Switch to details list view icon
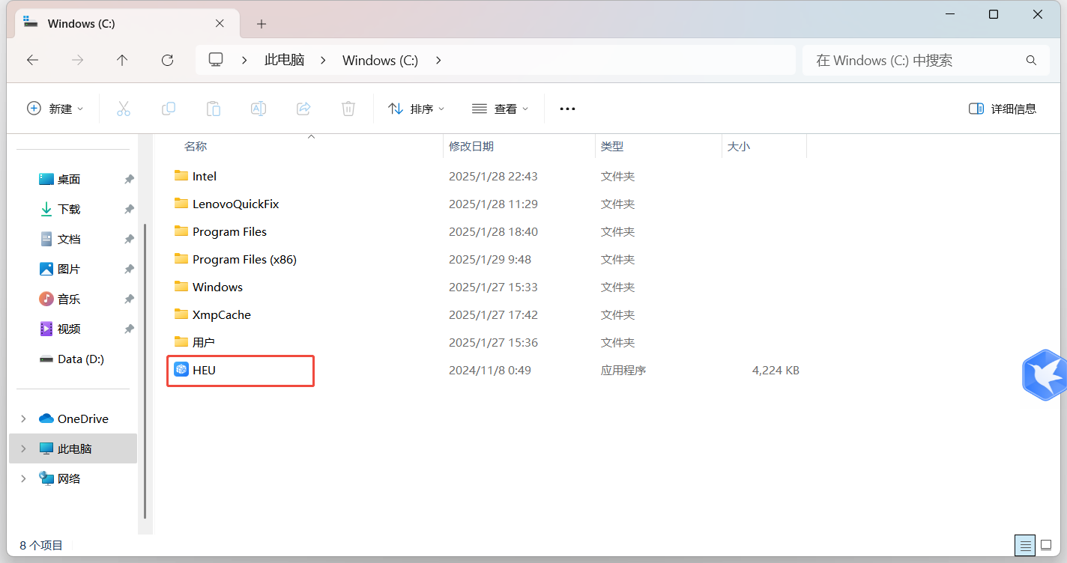Image resolution: width=1067 pixels, height=563 pixels. (x=1026, y=545)
